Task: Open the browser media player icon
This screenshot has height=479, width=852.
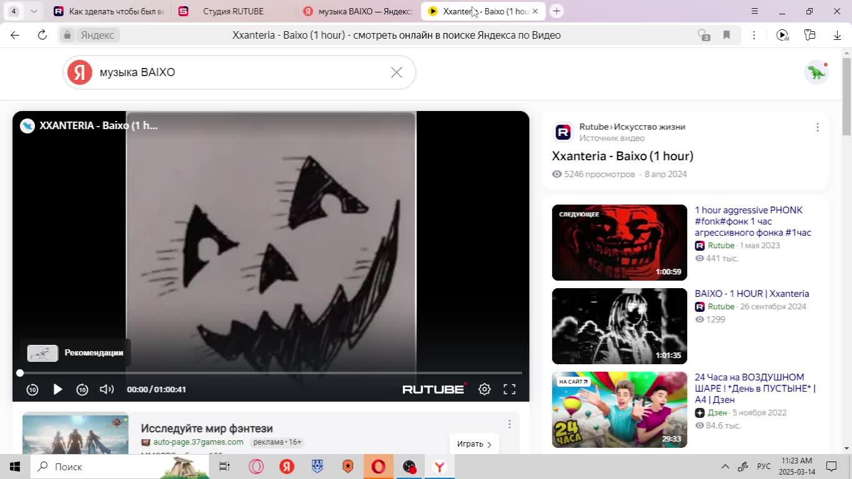Action: click(x=782, y=35)
